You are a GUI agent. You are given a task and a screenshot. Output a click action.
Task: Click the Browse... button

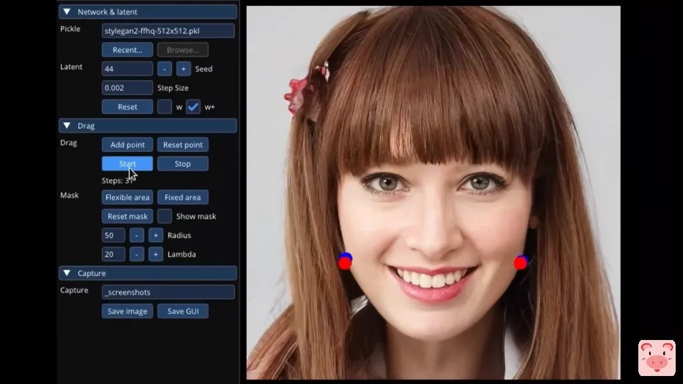point(183,50)
